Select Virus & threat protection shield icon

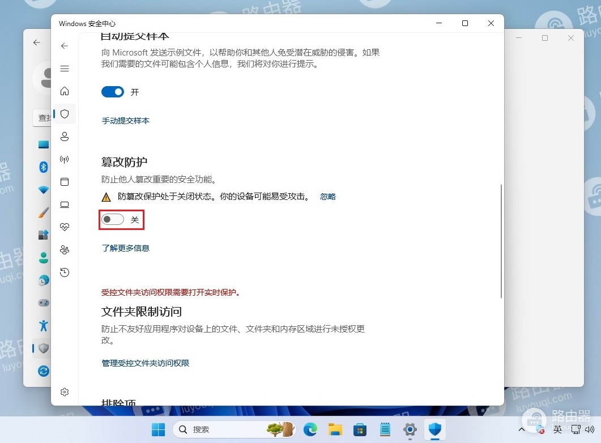[65, 114]
